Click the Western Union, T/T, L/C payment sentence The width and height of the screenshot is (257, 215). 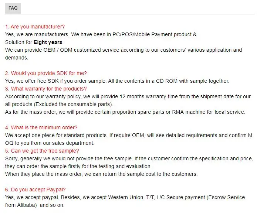125,198
